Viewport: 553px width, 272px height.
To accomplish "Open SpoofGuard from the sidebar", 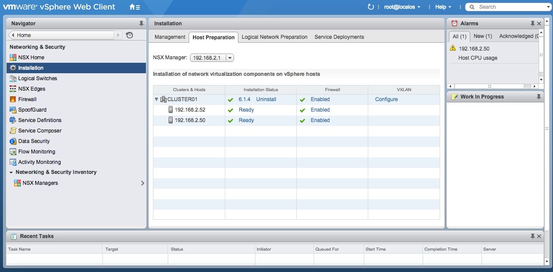I will click(32, 110).
